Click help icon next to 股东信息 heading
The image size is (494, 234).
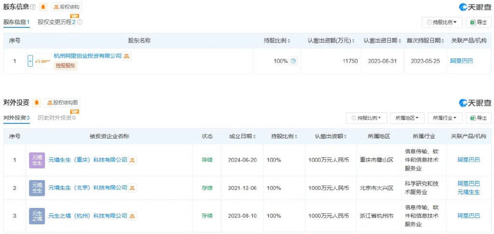(x=33, y=7)
